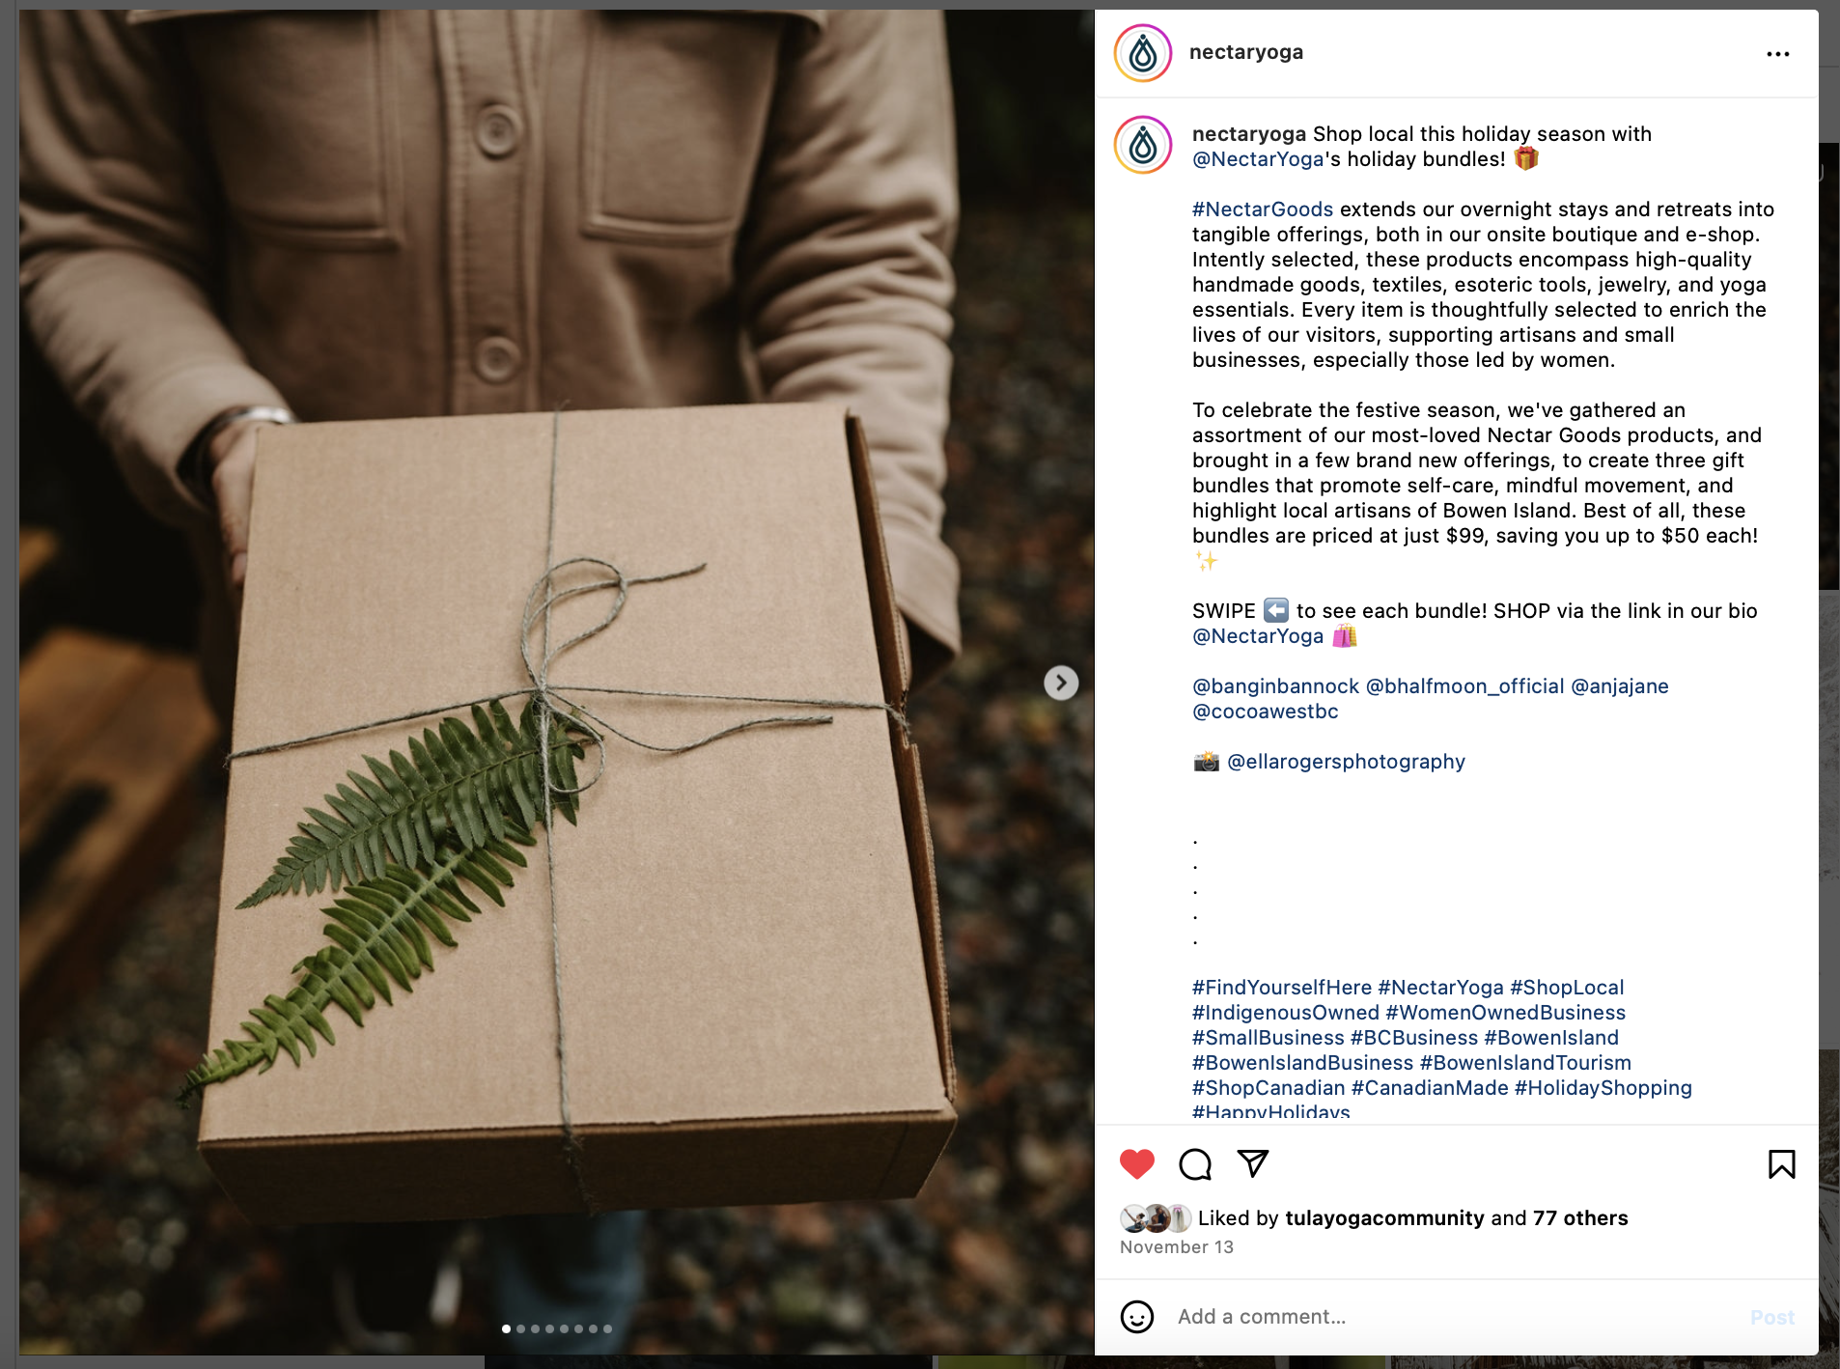Screen dimensions: 1840x1369
Task: Visit the @ellarogersphotography profile
Action: (x=1346, y=762)
